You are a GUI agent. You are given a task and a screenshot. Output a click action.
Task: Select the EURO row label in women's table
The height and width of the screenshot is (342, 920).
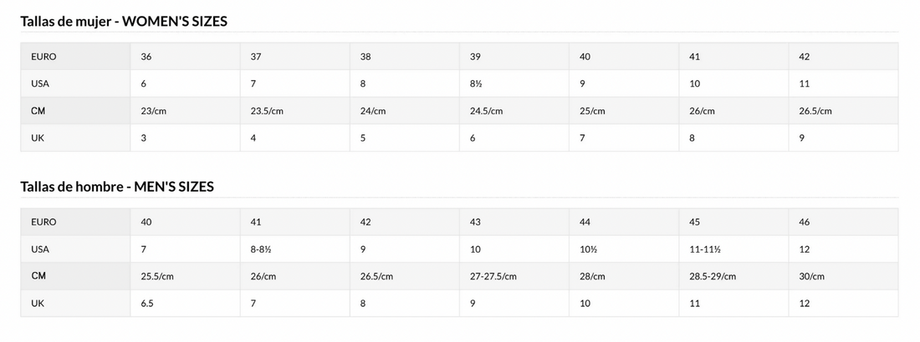43,57
